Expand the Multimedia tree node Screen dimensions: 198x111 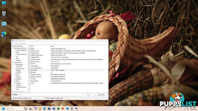pos(15,64)
